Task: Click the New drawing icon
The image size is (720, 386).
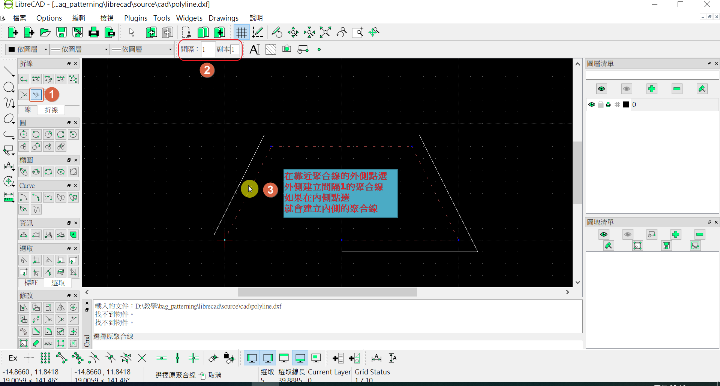Action: [x=13, y=32]
